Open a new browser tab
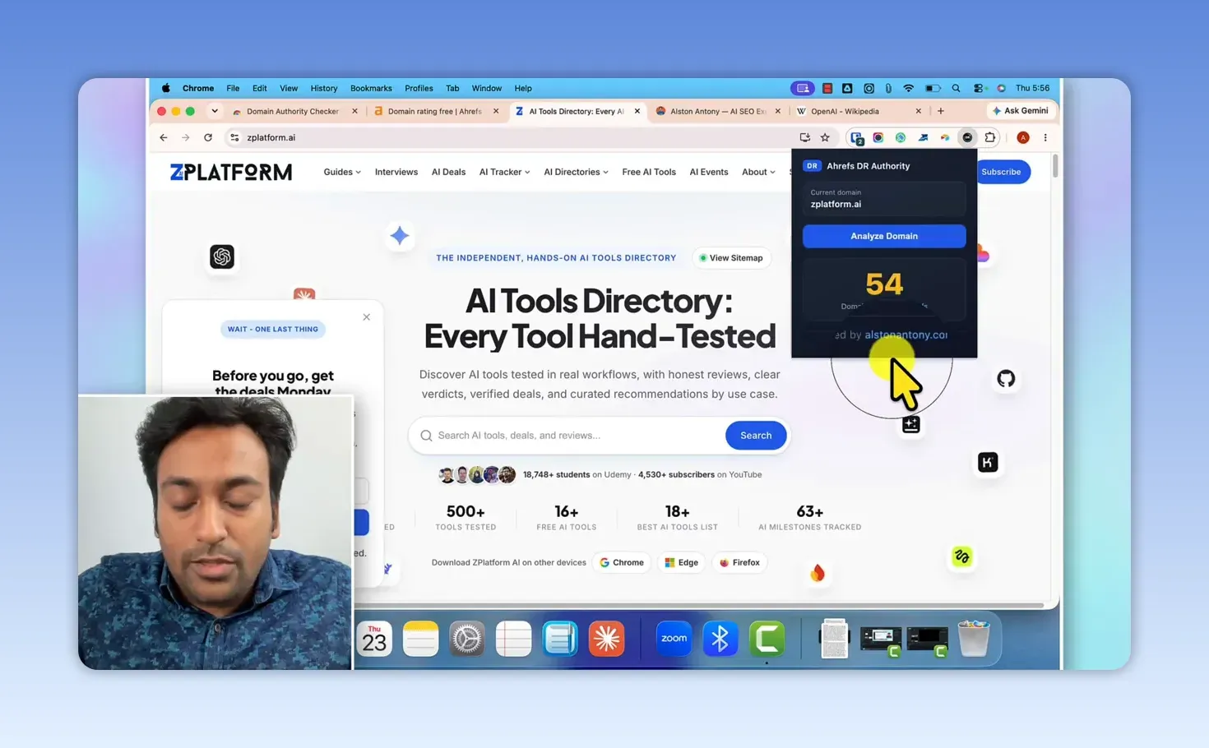Viewport: 1209px width, 748px height. point(941,111)
